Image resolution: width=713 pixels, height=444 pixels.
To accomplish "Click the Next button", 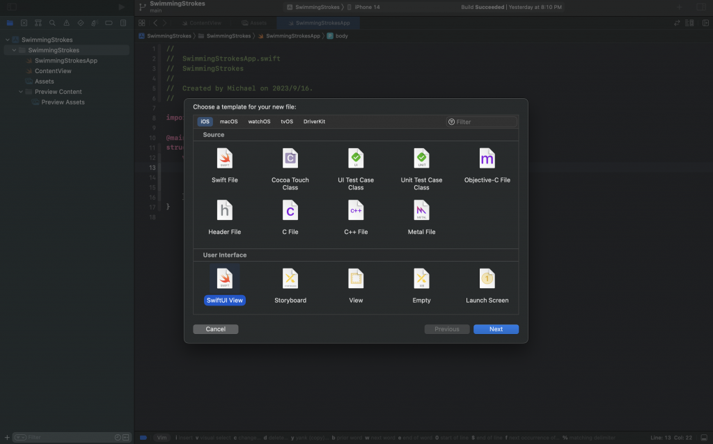I will point(496,329).
